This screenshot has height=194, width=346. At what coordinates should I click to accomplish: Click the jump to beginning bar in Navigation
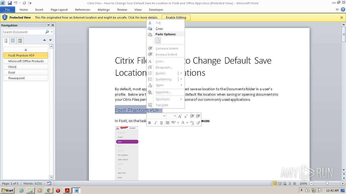(26, 50)
